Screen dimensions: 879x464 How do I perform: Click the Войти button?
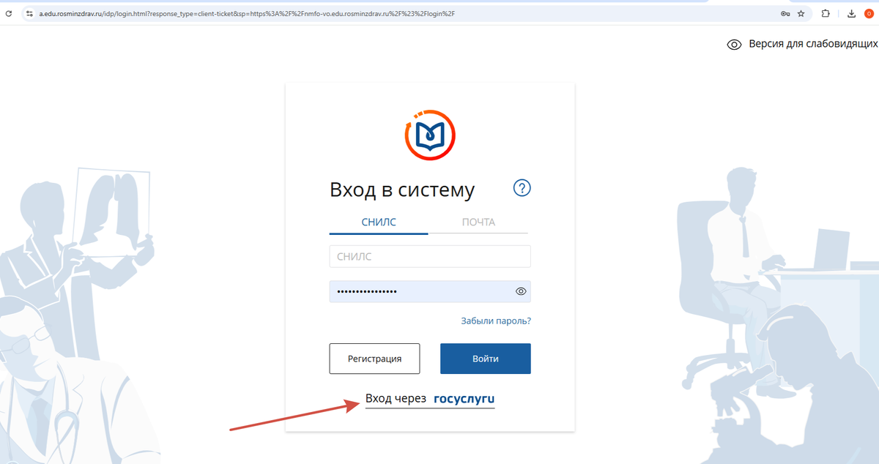pyautogui.click(x=485, y=359)
